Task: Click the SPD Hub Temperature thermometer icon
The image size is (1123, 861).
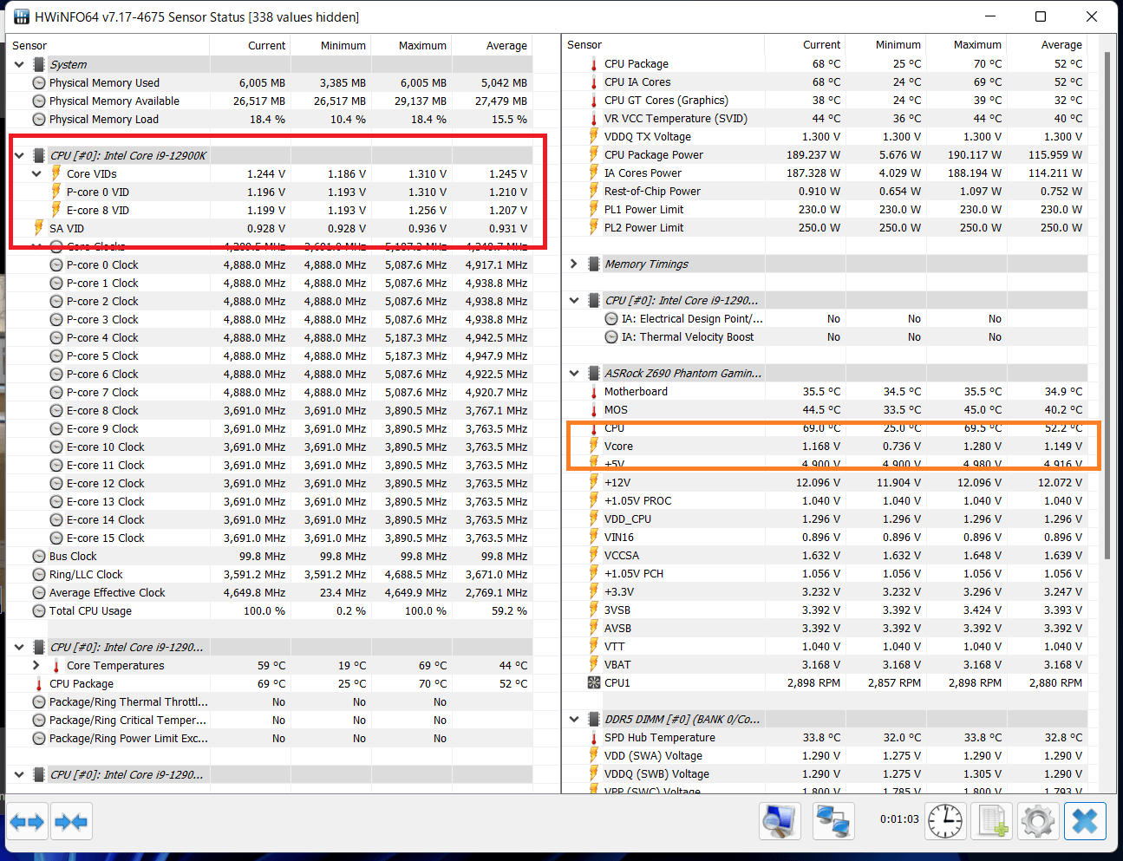Action: tap(594, 738)
